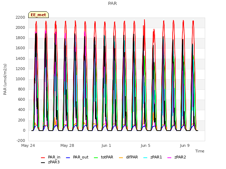This screenshot has height=169, width=226.
Task: Click the 0 y-axis tick label
Action: [x=24, y=131]
